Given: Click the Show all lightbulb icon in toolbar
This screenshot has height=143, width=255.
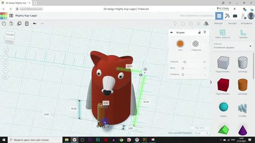Looking at the screenshot, I should [x=175, y=23].
